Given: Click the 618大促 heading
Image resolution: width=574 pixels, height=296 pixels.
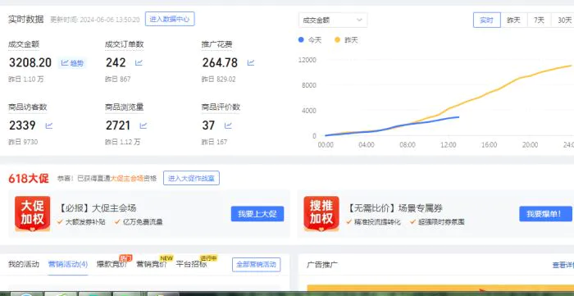Looking at the screenshot, I should tap(29, 179).
